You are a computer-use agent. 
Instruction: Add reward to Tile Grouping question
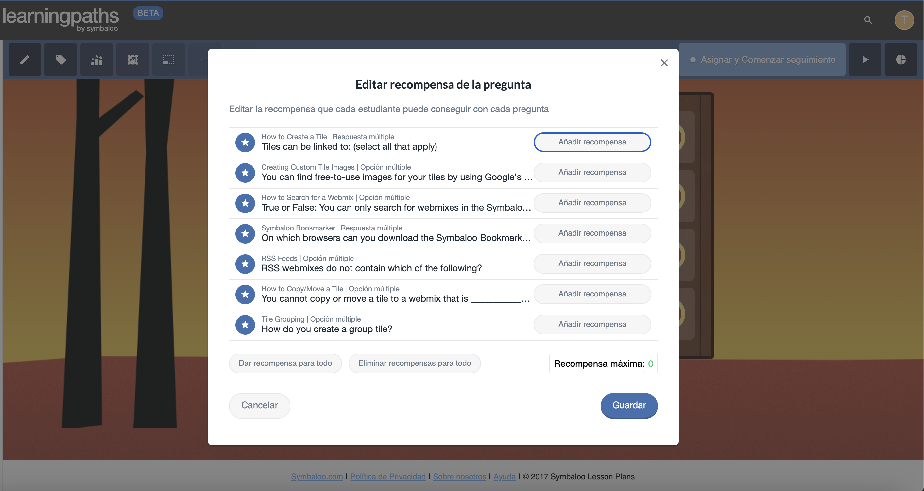592,325
